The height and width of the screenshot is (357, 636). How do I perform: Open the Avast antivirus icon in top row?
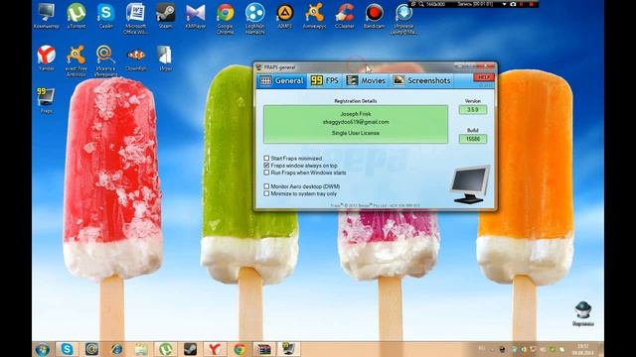[x=314, y=16]
